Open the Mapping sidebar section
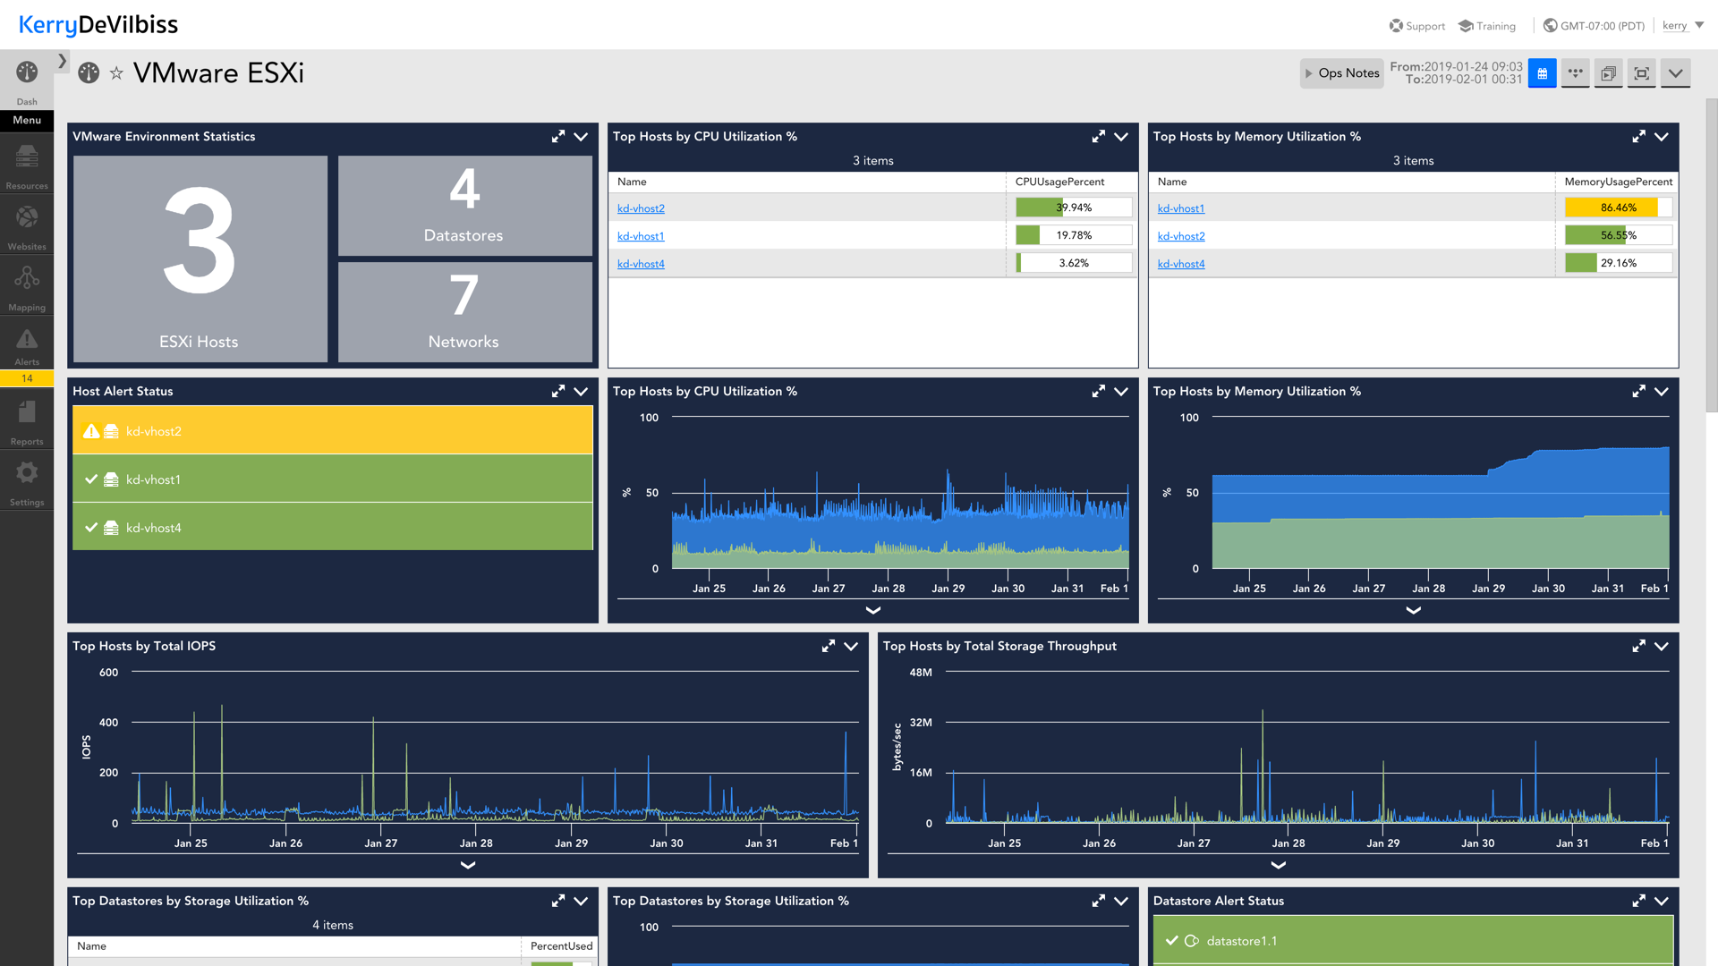Image resolution: width=1718 pixels, height=966 pixels. pyautogui.click(x=27, y=287)
